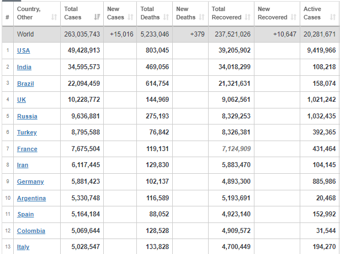Open the India country link
This screenshot has height=254, width=340.
(24, 67)
